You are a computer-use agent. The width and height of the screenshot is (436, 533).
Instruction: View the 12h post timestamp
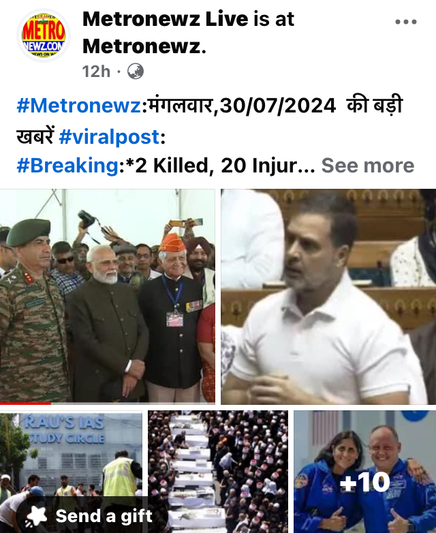point(96,72)
